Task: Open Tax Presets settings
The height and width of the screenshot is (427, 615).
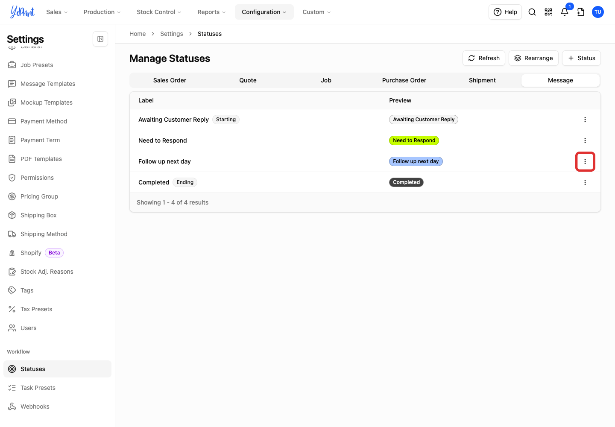Action: coord(57,309)
